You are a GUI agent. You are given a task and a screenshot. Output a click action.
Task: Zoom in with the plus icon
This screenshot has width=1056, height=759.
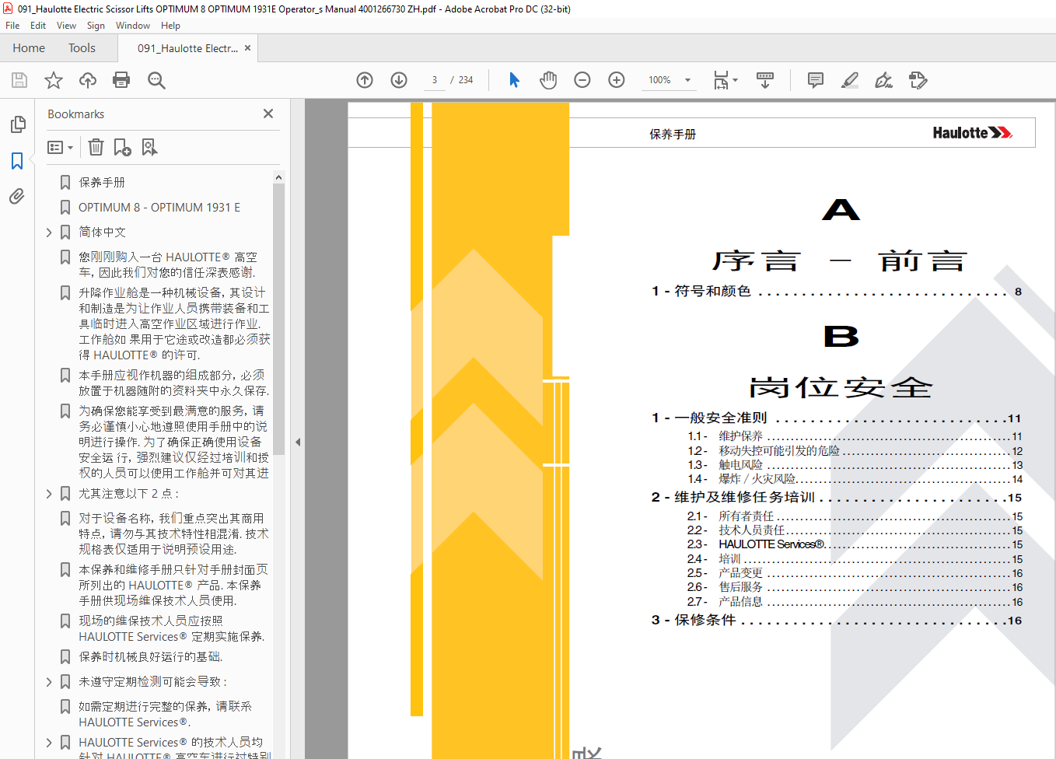click(x=617, y=80)
